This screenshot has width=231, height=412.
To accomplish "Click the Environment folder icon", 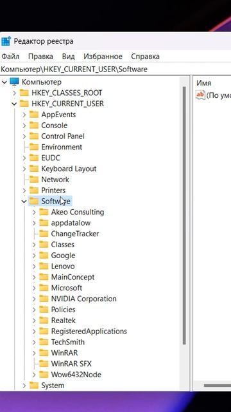I will coord(34,147).
